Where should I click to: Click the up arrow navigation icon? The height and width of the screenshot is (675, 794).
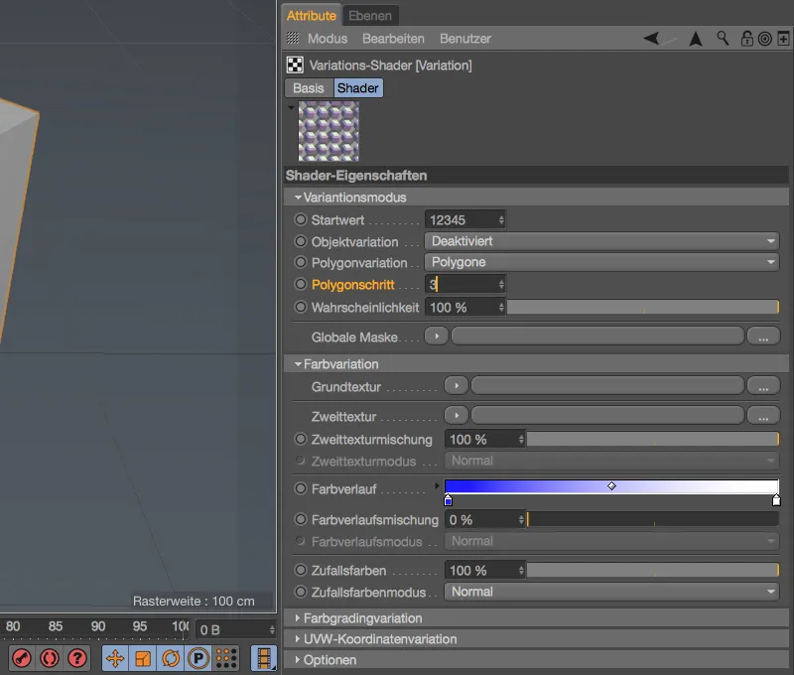(x=696, y=39)
